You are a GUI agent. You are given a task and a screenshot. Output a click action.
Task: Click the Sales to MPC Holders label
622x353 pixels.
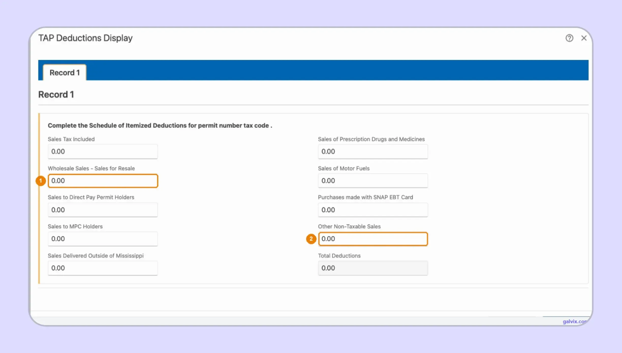[75, 227]
